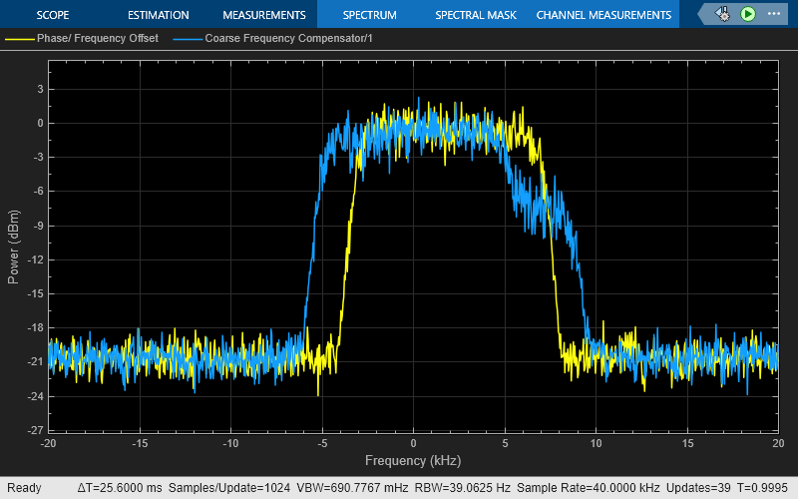This screenshot has width=798, height=499.
Task: Click the -27 power axis tick label
Action: (35, 430)
